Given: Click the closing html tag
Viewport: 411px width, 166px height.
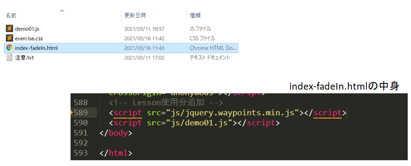Looking at the screenshot, I should [116, 153].
